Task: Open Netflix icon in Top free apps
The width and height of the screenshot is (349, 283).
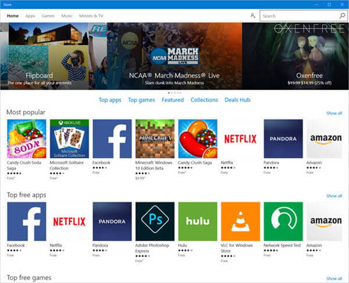Action: (69, 221)
